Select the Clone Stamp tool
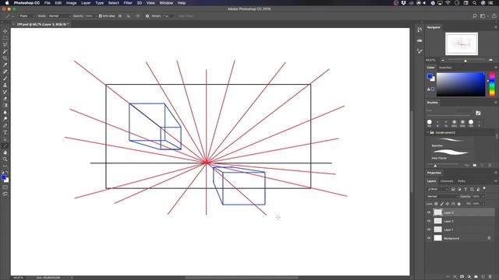The width and height of the screenshot is (499, 280). pyautogui.click(x=5, y=85)
